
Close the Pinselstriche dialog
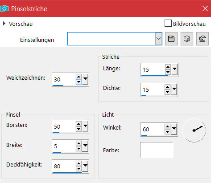(x=205, y=8)
